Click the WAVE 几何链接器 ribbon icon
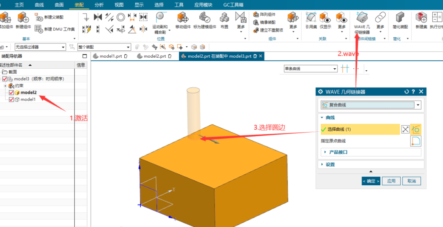This screenshot has width=443, height=227. click(x=362, y=18)
